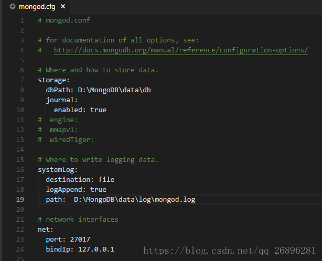Click the commented 'engine:' line

pos(58,120)
